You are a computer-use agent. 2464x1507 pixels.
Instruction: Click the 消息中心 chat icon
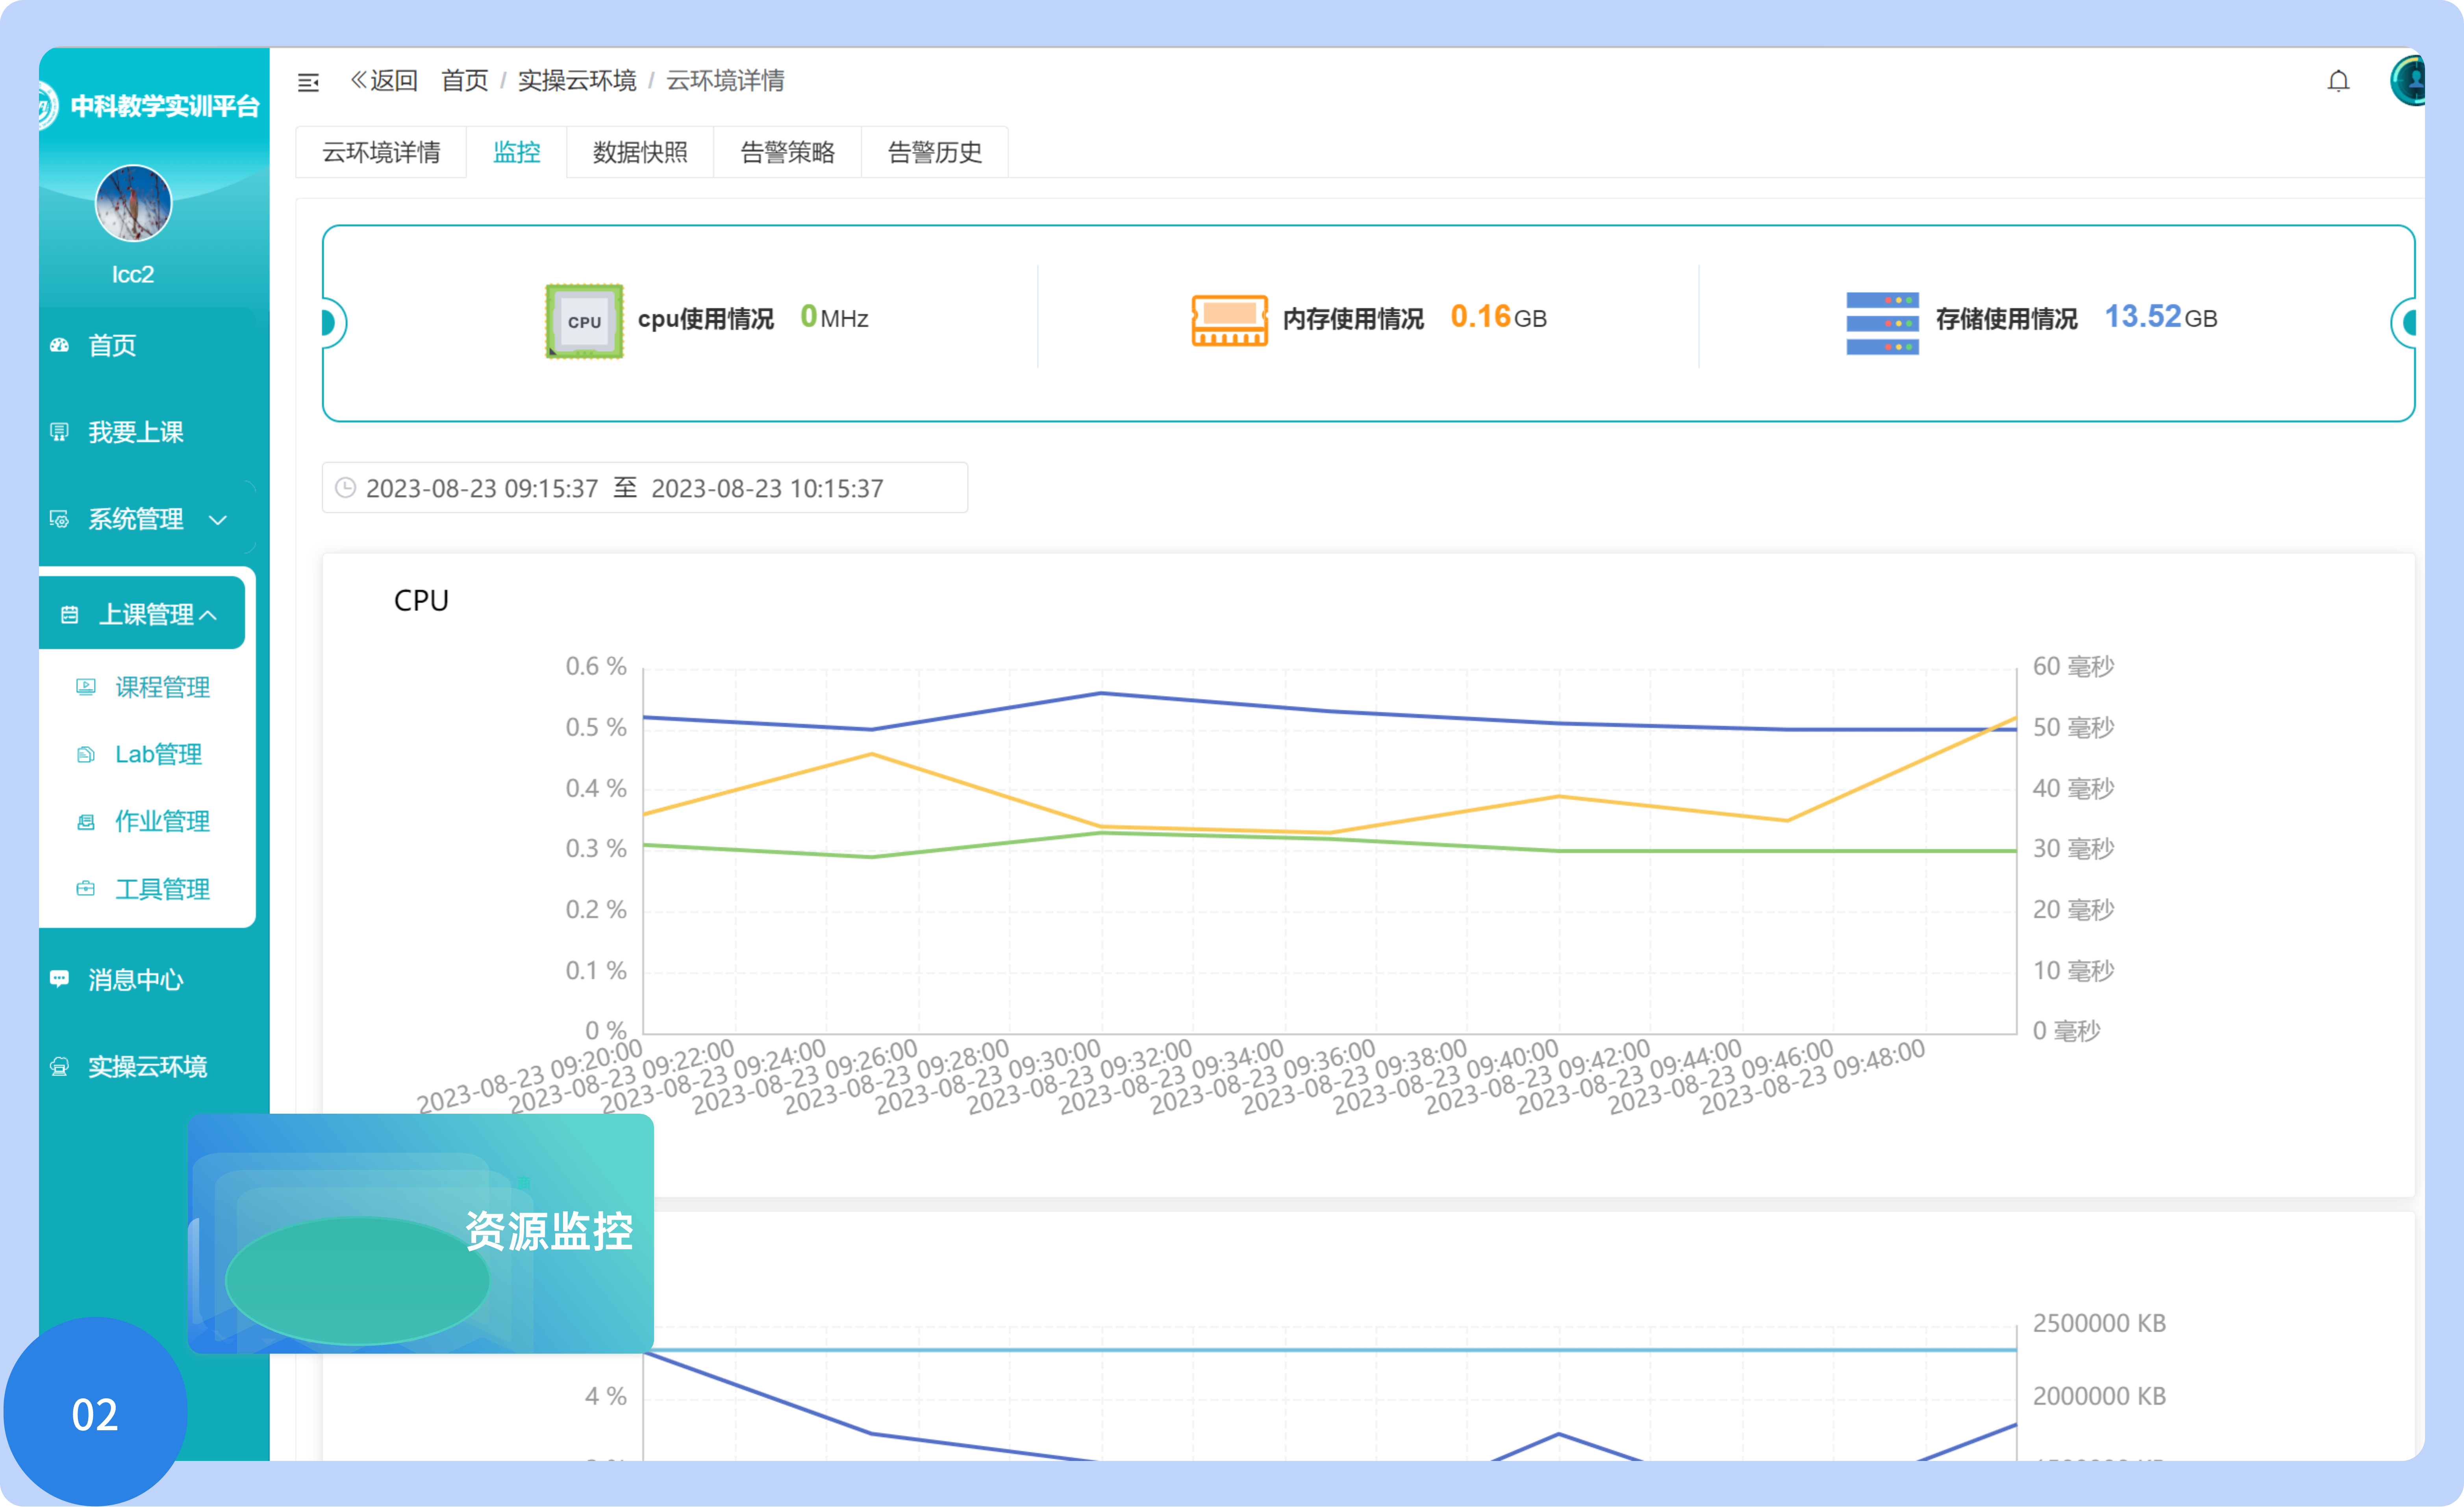pos(60,979)
